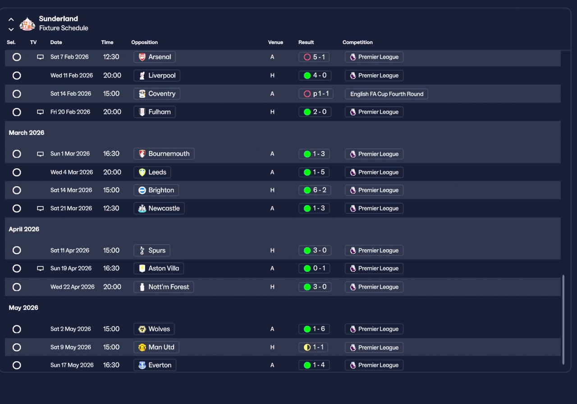Click the TV icon for Bournemouth fixture
Image resolution: width=577 pixels, height=404 pixels.
(41, 154)
